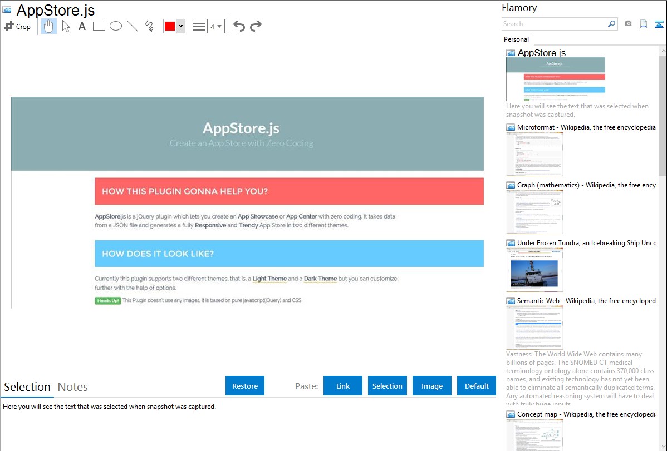667x451 pixels.
Task: Open the Semantic Web snapshot thumbnail
Action: 534,328
